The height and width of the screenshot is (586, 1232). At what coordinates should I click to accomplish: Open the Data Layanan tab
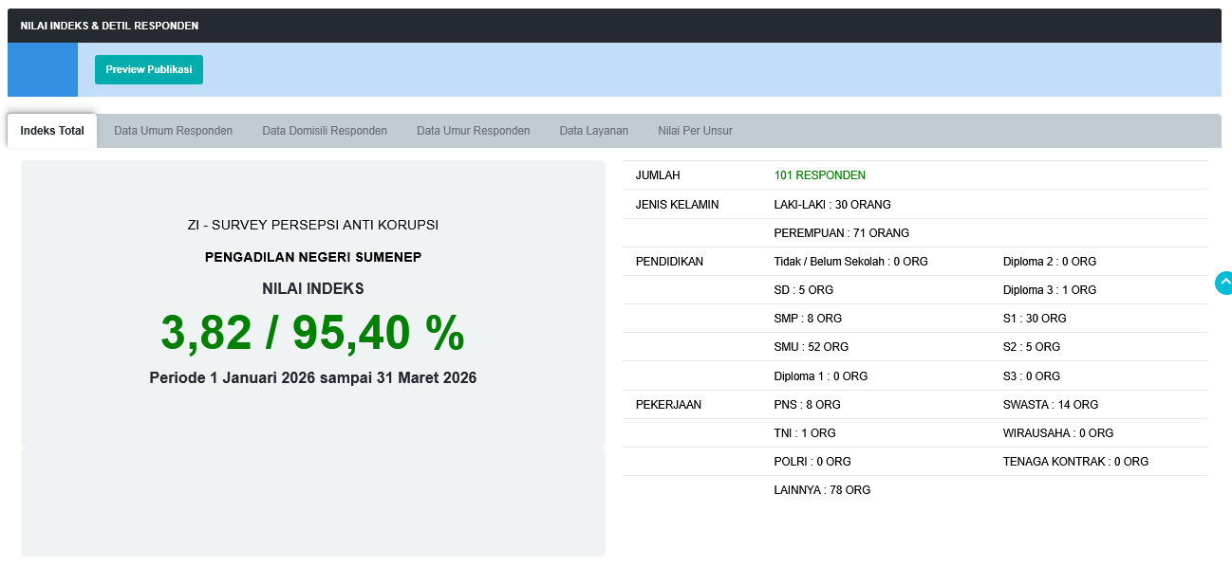[x=593, y=131]
